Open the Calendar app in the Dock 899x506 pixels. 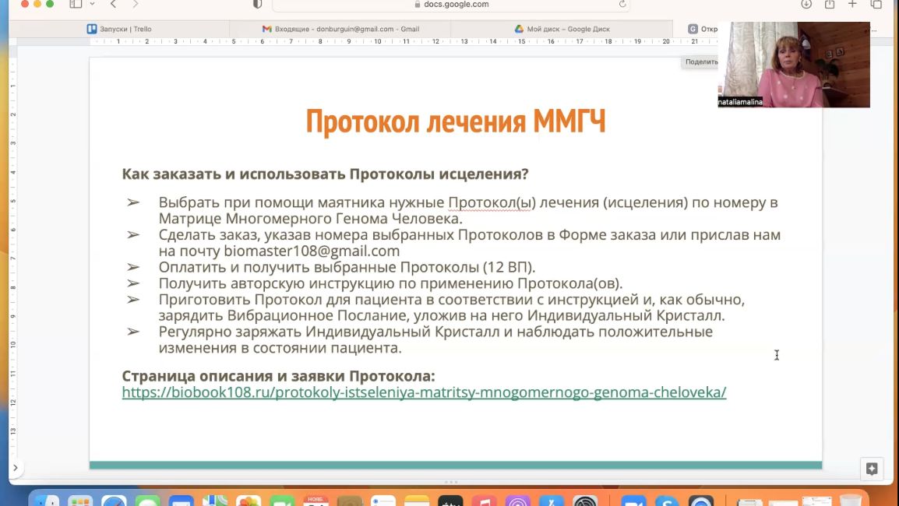pyautogui.click(x=316, y=502)
